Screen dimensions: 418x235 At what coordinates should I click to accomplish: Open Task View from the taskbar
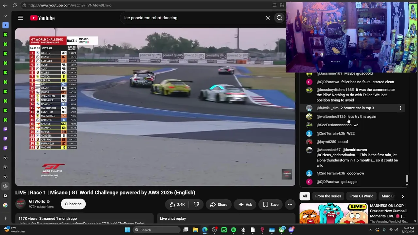pos(186,230)
